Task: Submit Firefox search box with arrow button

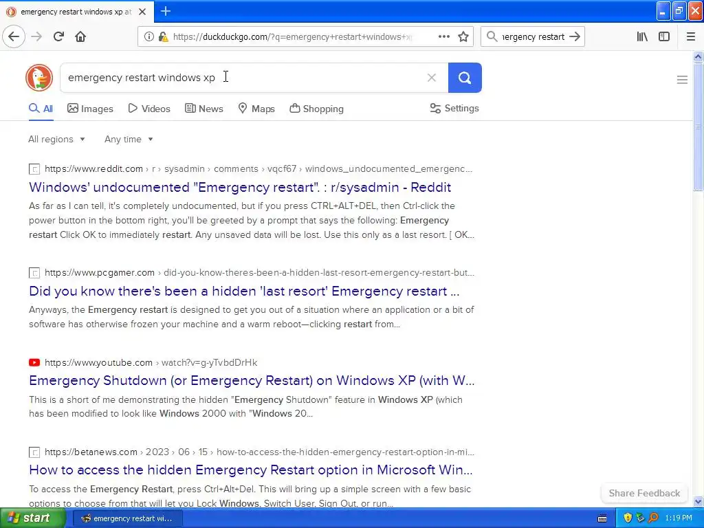Action: click(x=575, y=36)
